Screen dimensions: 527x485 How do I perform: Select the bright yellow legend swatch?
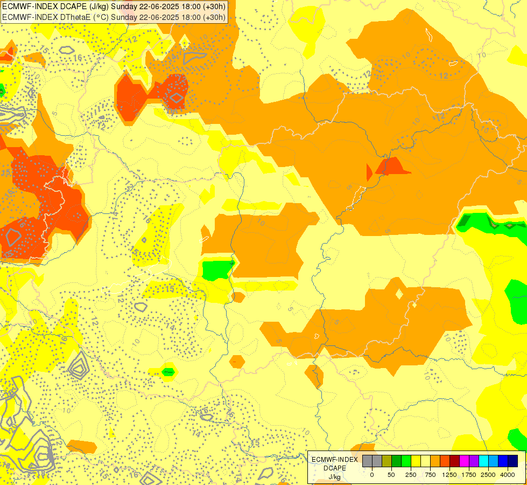[416, 461]
